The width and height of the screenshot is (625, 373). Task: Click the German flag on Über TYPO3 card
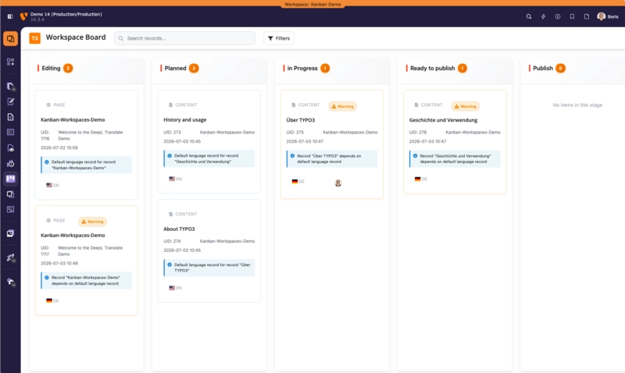pos(295,182)
